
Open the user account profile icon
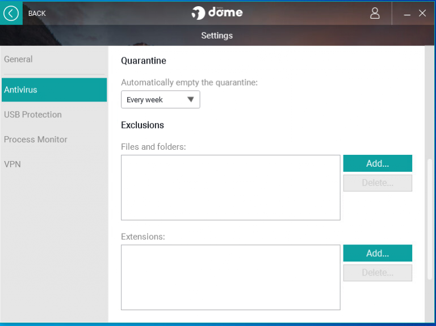[x=375, y=13]
